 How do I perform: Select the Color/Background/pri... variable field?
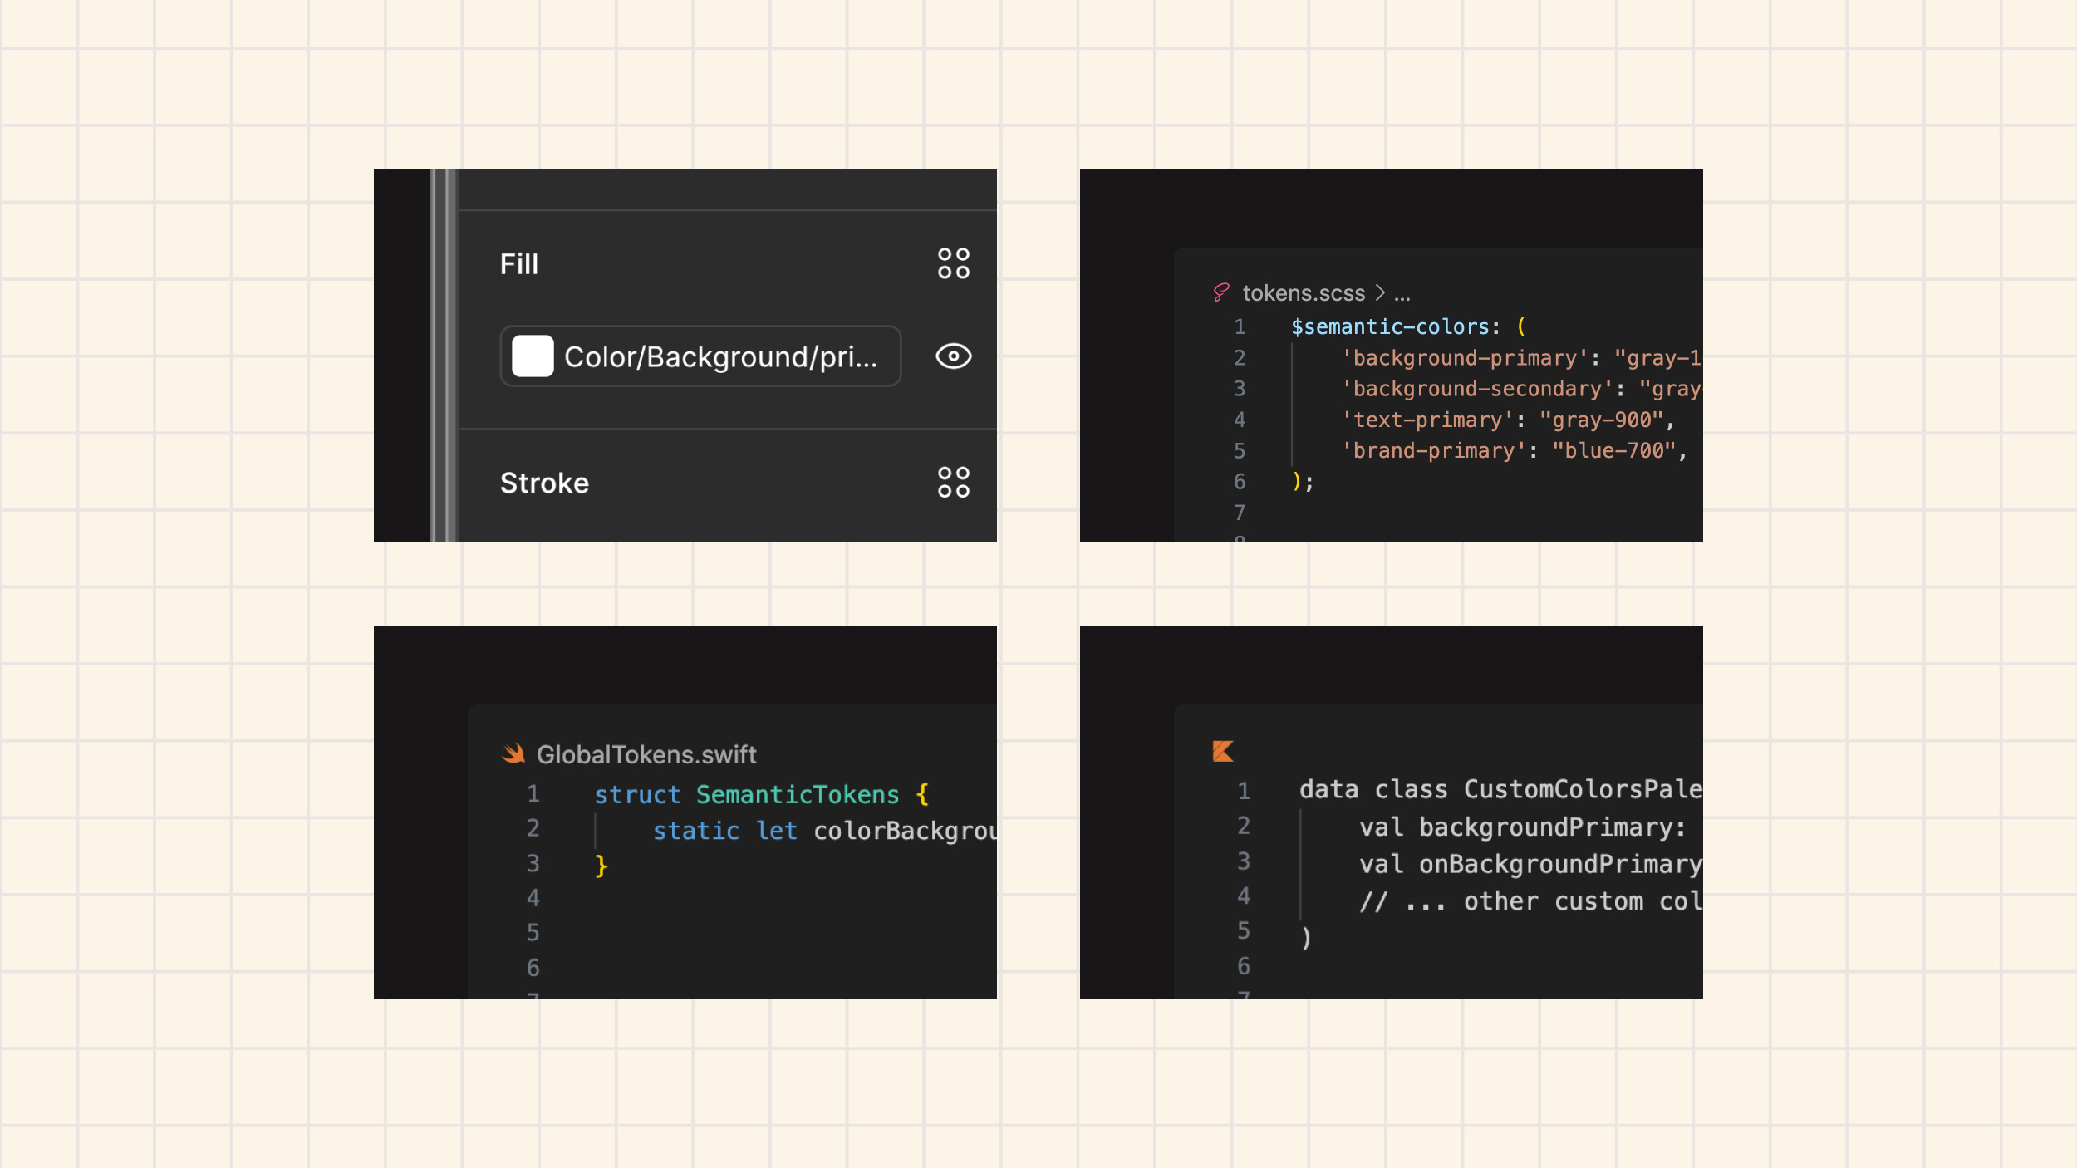719,356
